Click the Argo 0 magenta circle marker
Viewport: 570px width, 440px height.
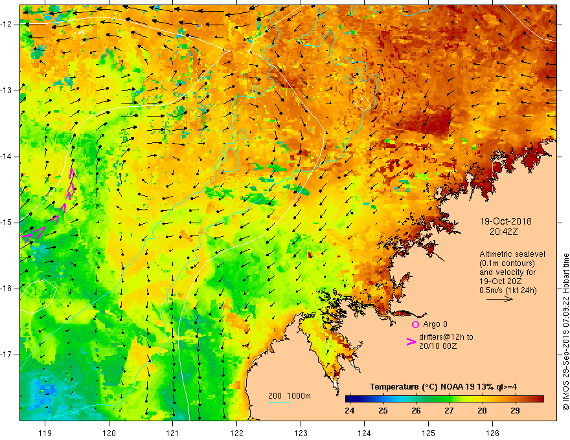click(415, 324)
